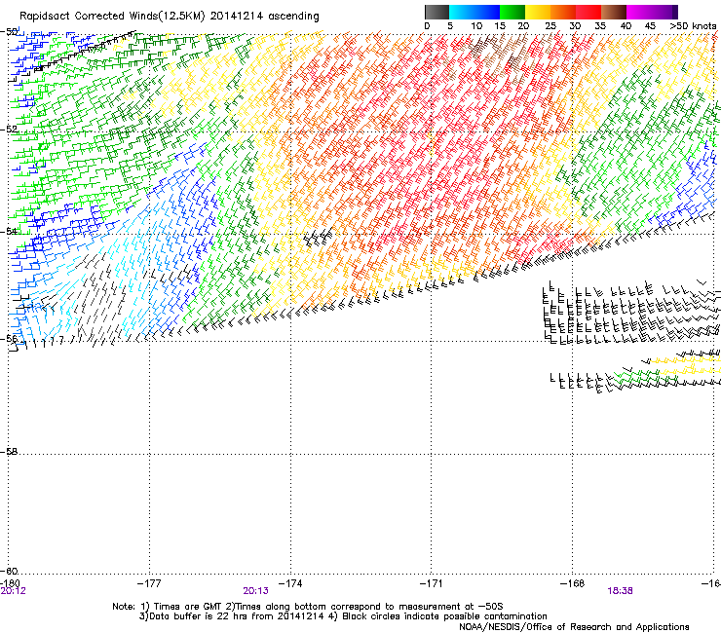The height and width of the screenshot is (633, 721).
Task: Click the 'Data buffer is 22 hrs' note
Action: tap(343, 616)
